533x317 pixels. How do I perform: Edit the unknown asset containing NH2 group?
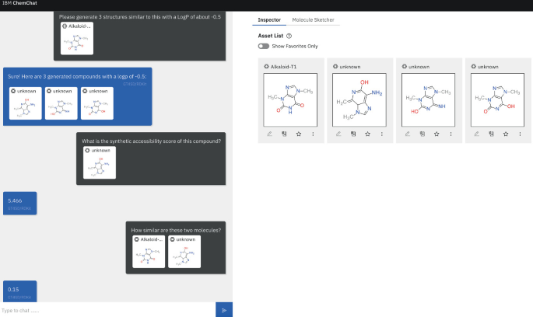pos(338,134)
